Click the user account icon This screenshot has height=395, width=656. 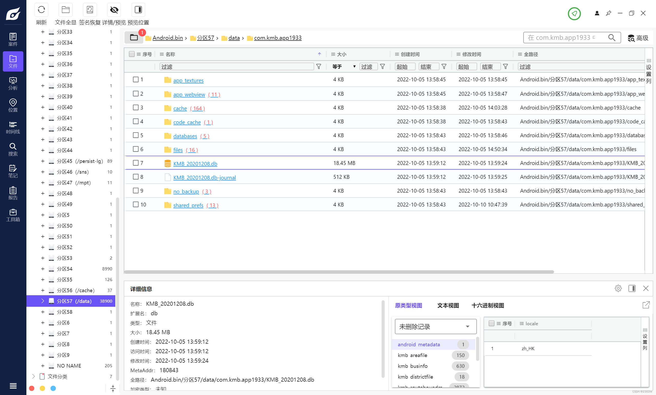pyautogui.click(x=597, y=13)
